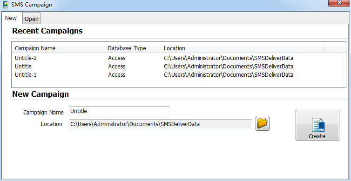The width and height of the screenshot is (351, 181).
Task: Click empty column header after Location
Action: pos(335,48)
